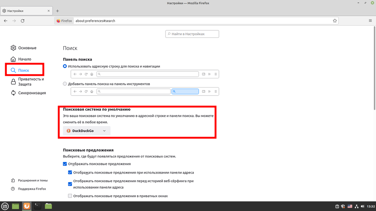Viewport: 376px width, 211px height.
Task: Click the back navigation arrow
Action: 6,21
